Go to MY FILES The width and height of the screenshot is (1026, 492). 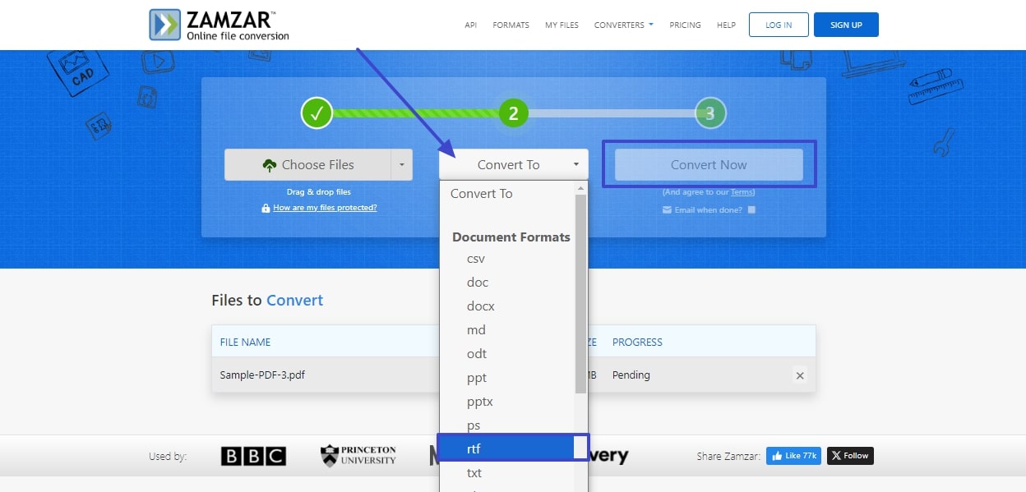(562, 25)
